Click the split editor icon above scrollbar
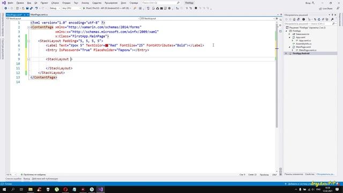 click(277, 19)
